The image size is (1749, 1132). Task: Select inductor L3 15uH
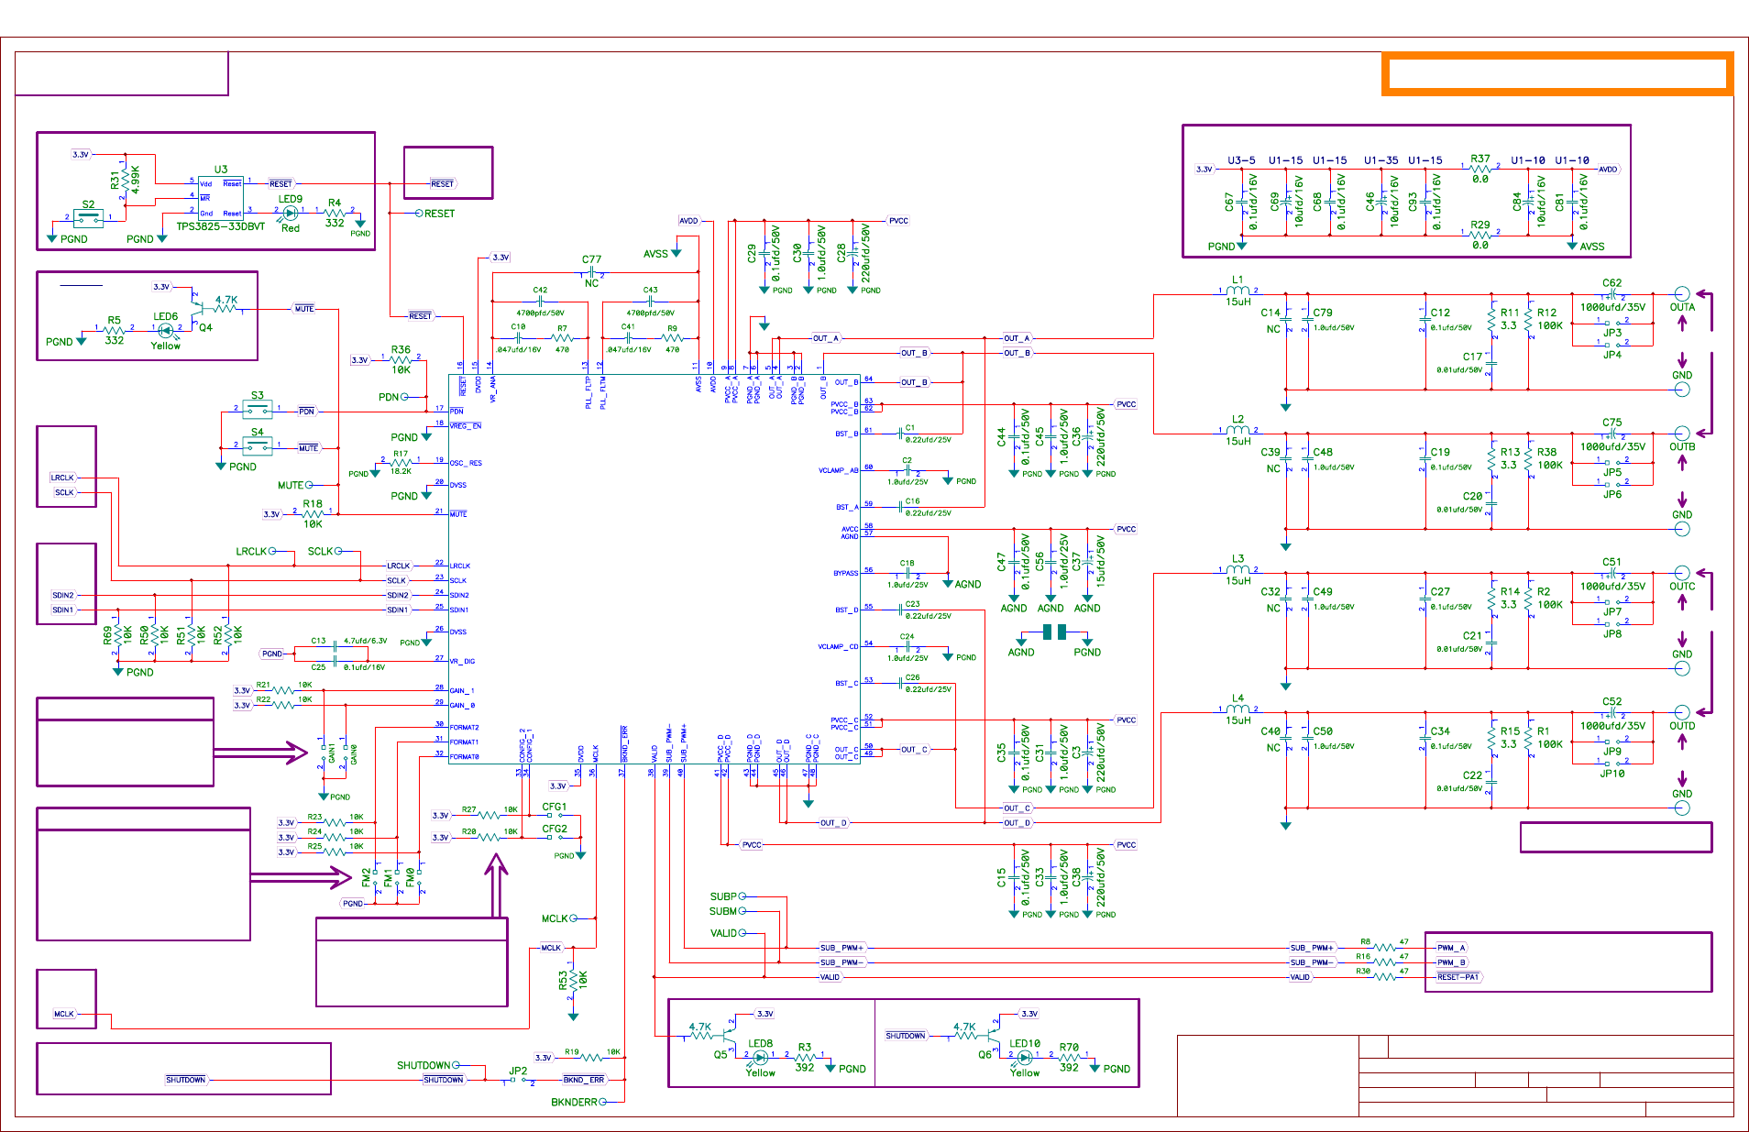tap(1237, 569)
